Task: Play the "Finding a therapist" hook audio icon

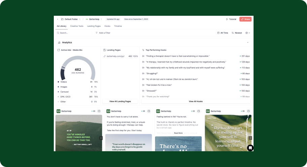Action: [x=143, y=56]
